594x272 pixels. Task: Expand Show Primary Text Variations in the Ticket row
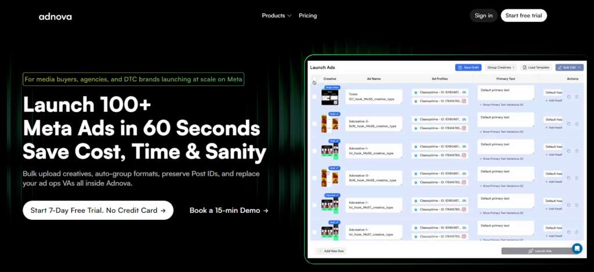click(x=502, y=105)
